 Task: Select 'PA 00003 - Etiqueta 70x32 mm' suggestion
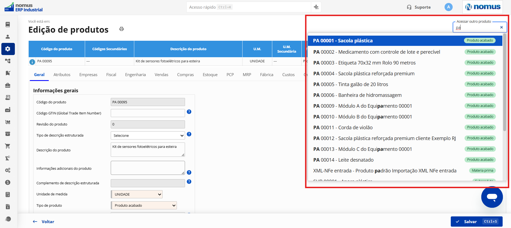[x=405, y=63]
